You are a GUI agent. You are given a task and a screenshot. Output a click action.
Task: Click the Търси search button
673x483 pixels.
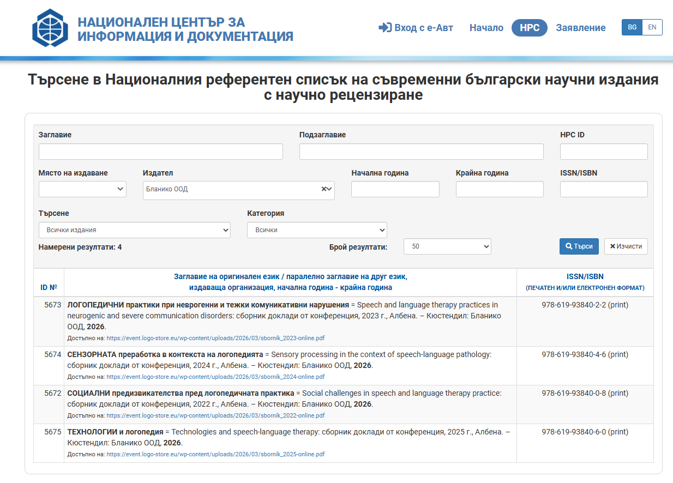pyautogui.click(x=579, y=246)
